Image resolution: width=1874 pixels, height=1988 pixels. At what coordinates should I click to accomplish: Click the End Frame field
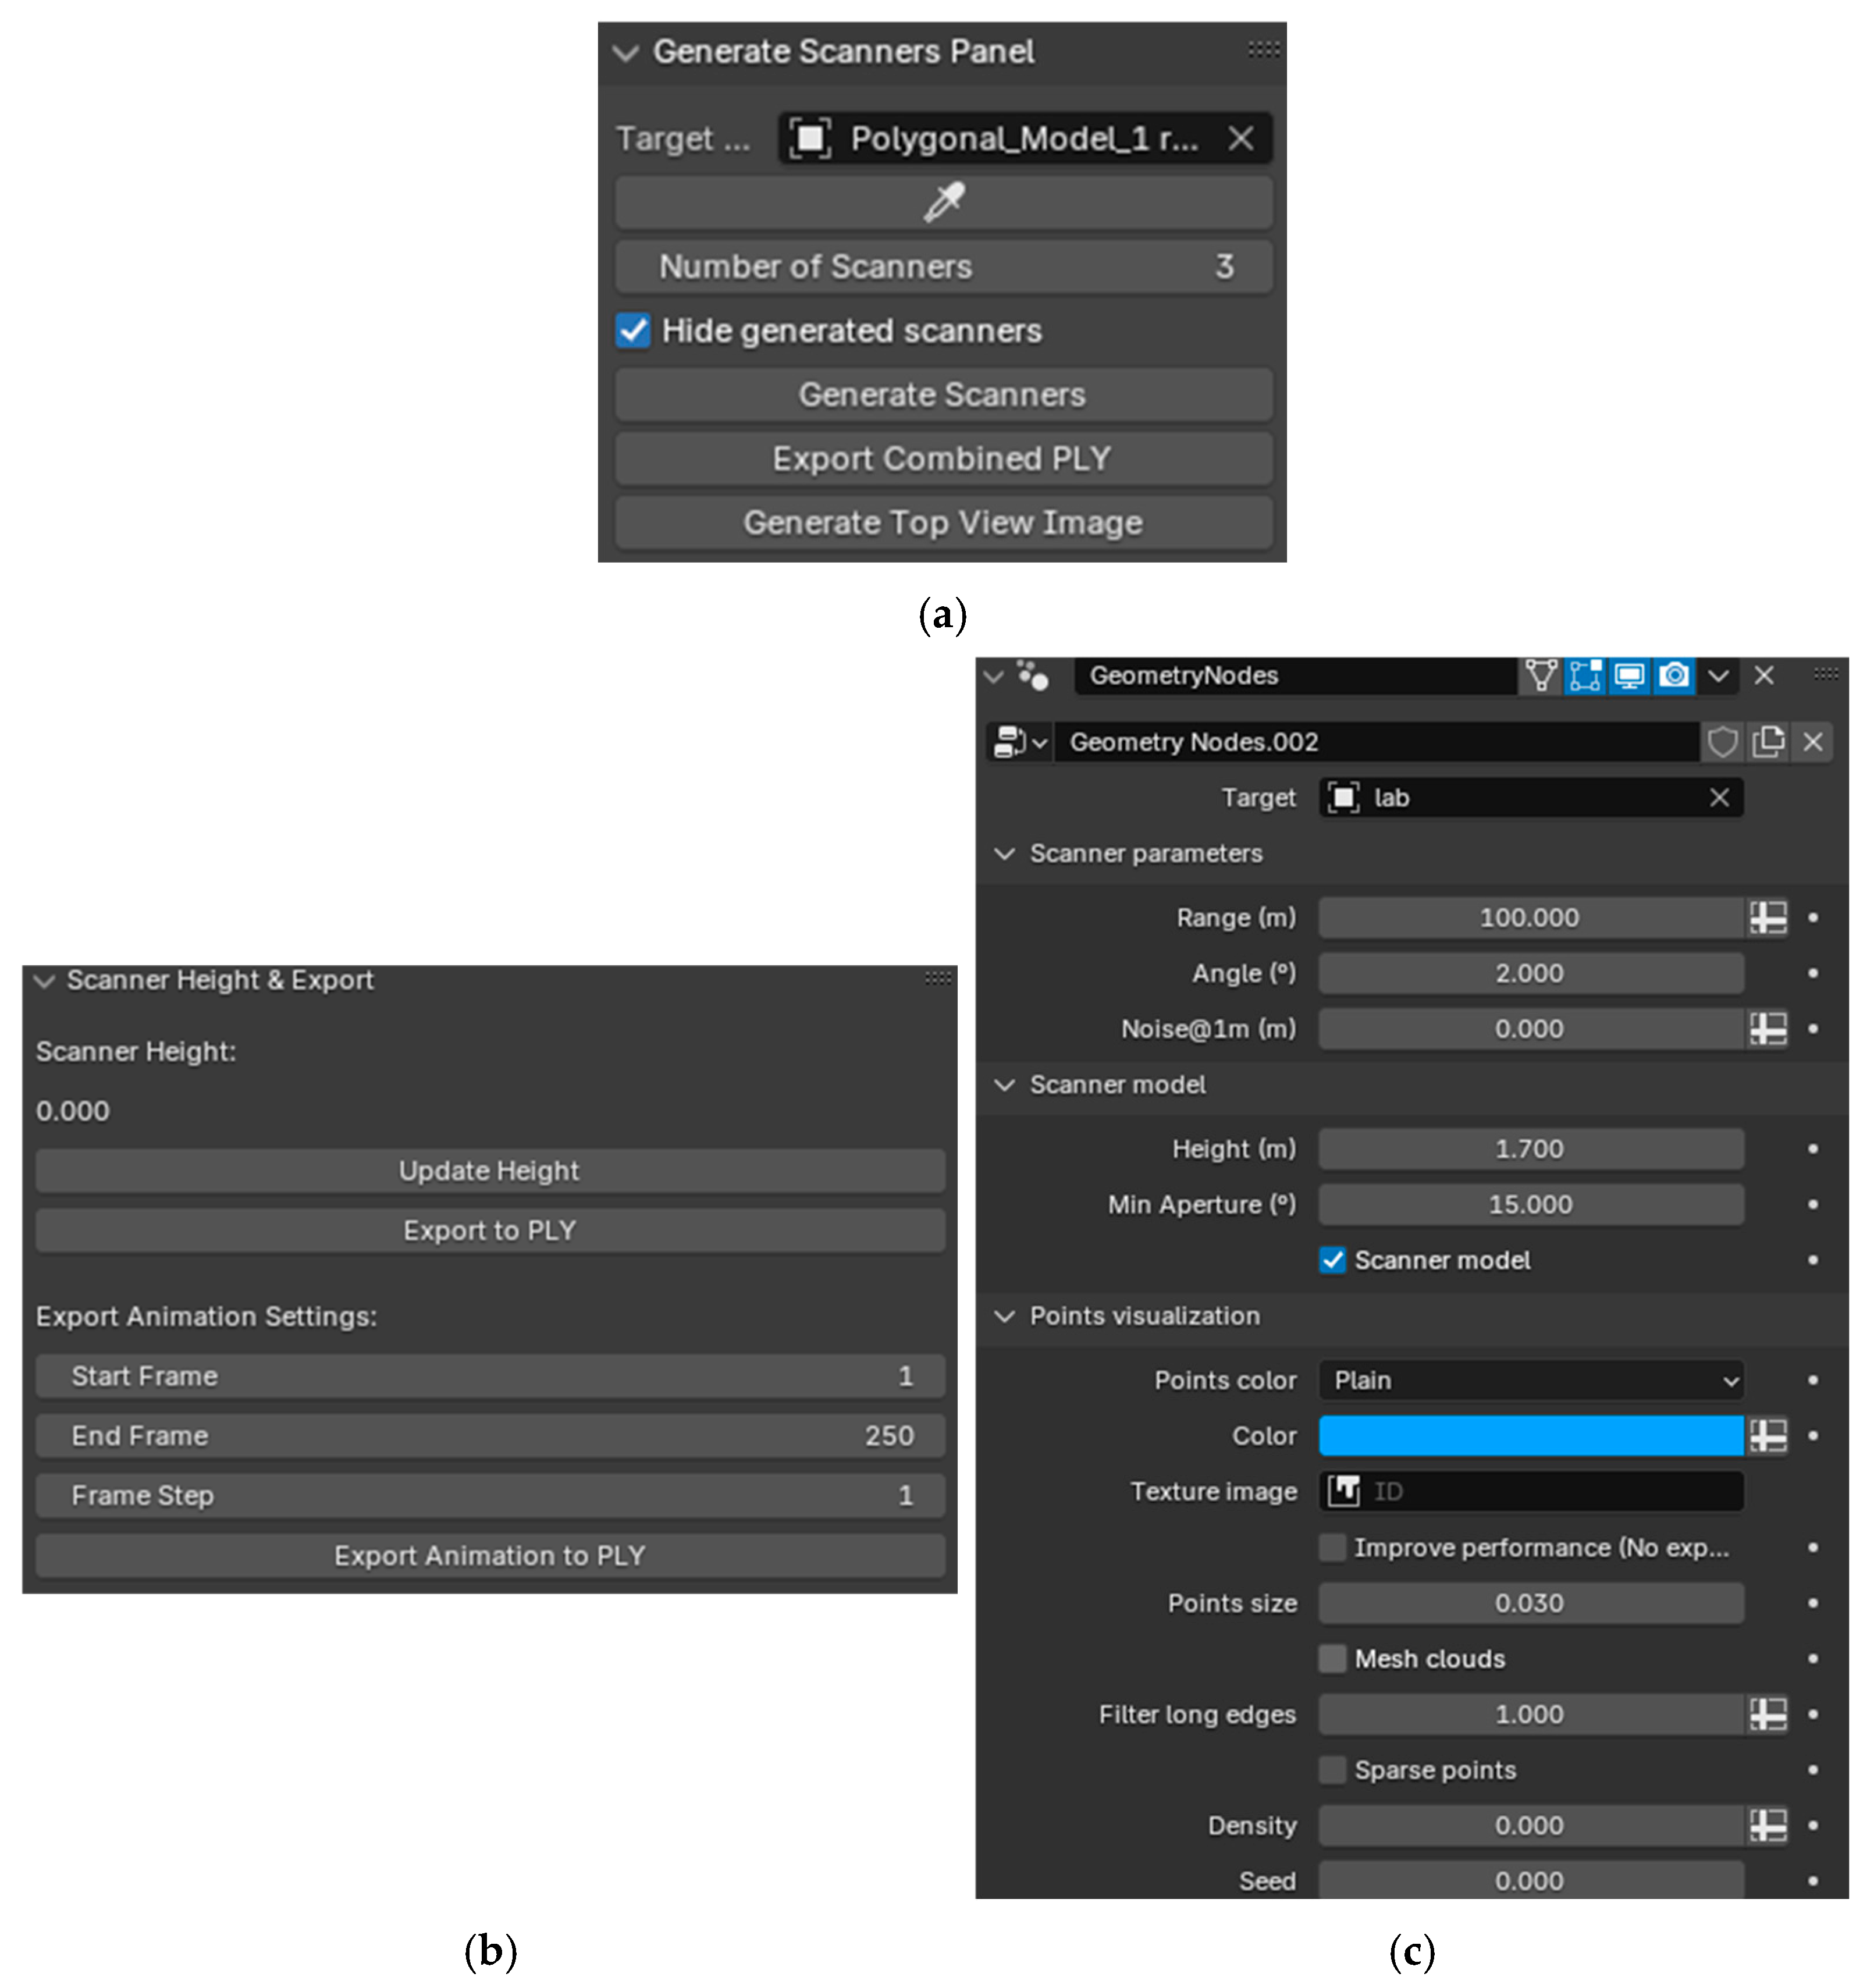490,1436
